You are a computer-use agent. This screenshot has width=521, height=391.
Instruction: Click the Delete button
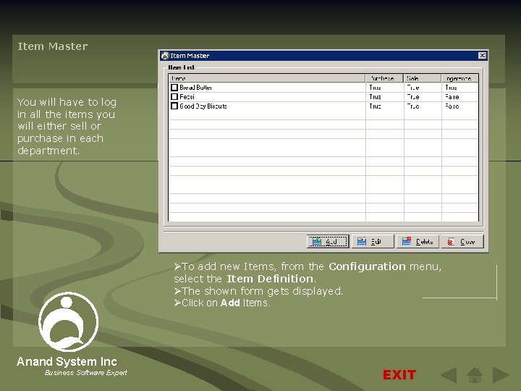click(x=418, y=241)
